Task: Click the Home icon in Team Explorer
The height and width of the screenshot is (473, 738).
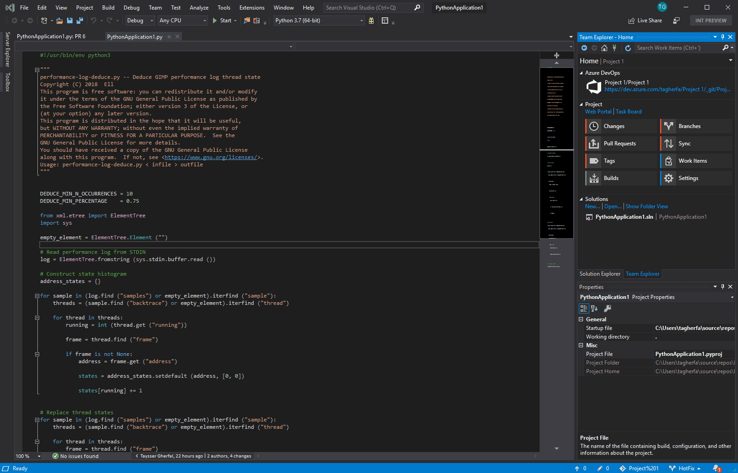Action: [x=604, y=47]
